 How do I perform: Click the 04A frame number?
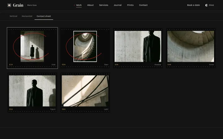click(x=169, y=65)
